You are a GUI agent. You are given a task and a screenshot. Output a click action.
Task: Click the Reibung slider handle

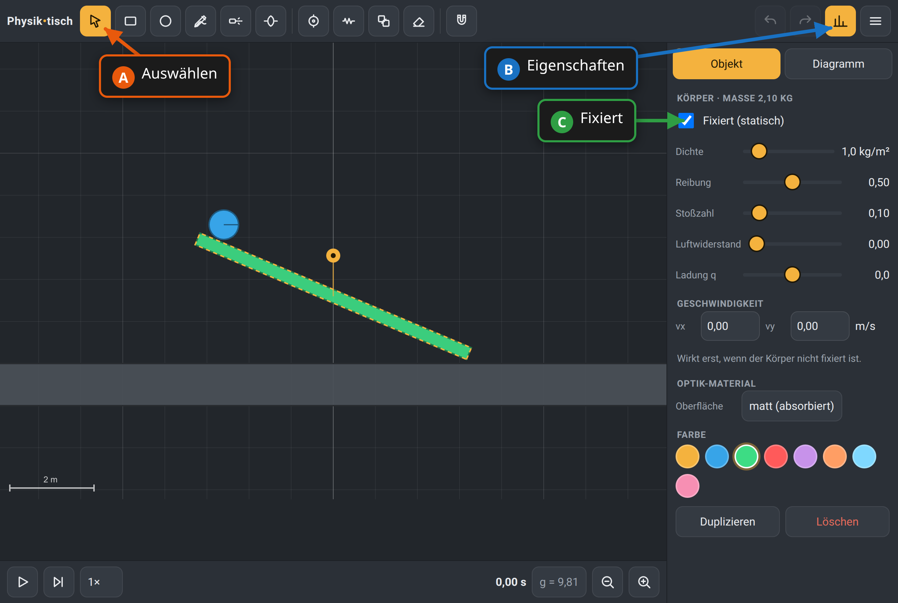[792, 182]
